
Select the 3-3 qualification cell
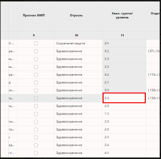pyautogui.click(x=124, y=90)
